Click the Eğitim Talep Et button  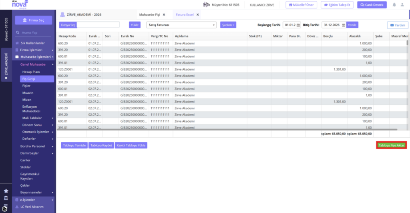click(337, 5)
